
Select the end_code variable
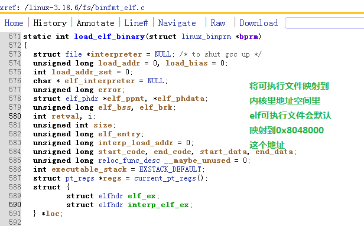(x=173, y=152)
